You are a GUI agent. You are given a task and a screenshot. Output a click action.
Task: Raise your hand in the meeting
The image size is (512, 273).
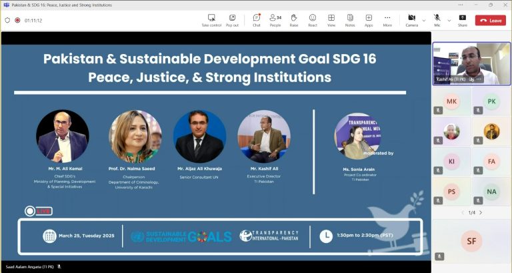point(294,20)
